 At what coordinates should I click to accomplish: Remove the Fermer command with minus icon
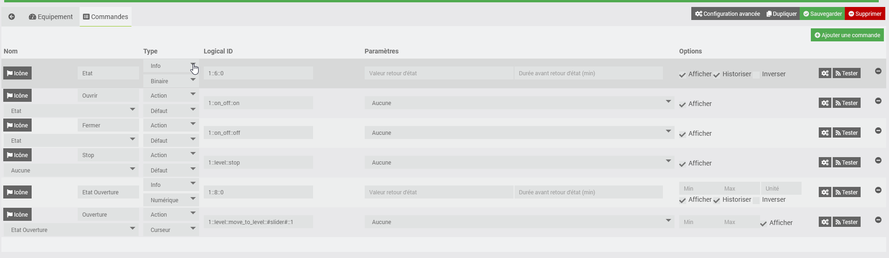point(878,131)
